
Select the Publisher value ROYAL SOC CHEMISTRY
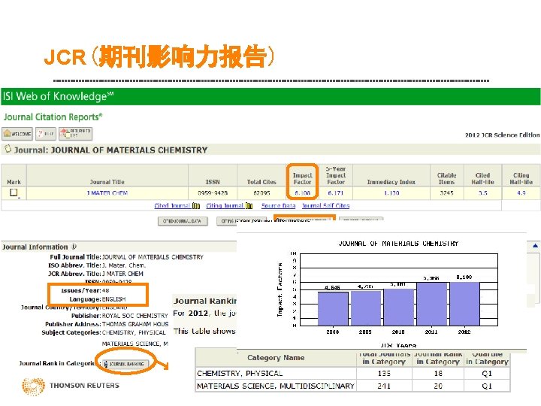click(x=135, y=316)
